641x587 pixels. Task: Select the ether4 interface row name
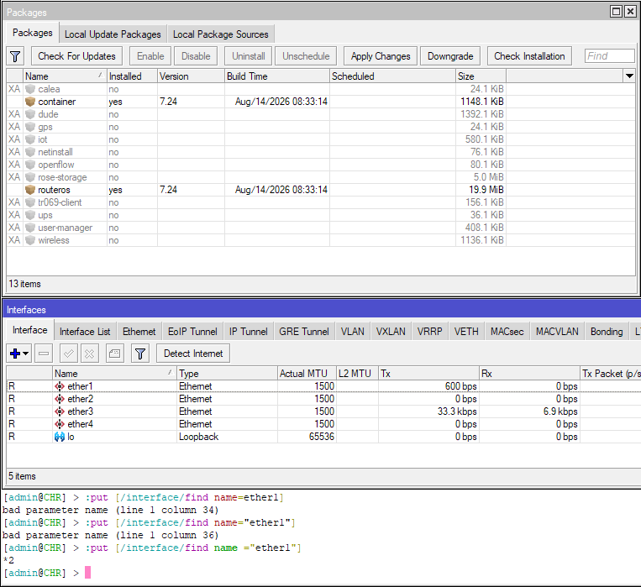[x=80, y=424]
